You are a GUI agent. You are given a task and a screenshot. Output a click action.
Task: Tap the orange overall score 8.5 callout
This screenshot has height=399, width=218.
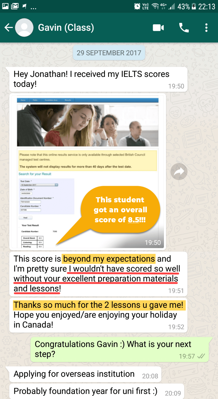pos(120,210)
